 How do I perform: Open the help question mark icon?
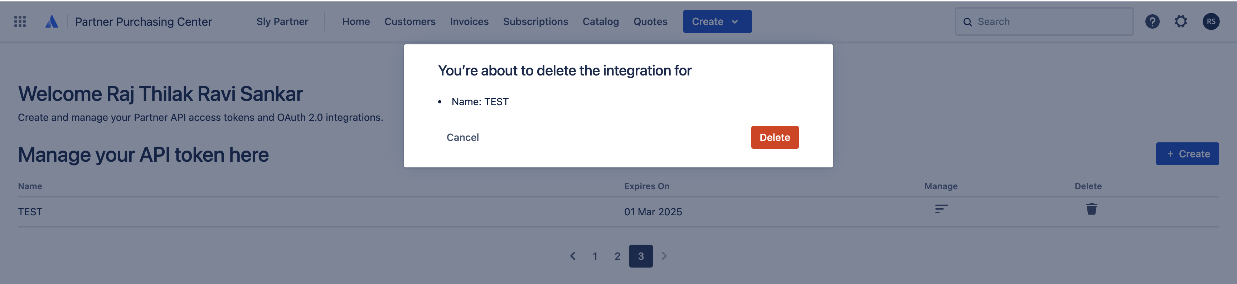[1152, 21]
